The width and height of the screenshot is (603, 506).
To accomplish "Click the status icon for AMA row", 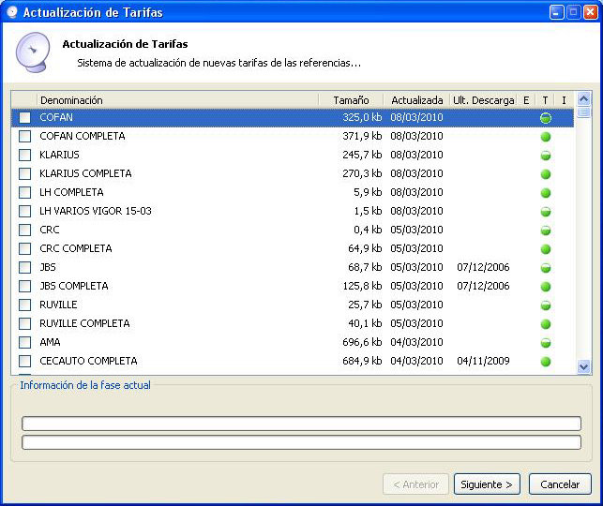I will [545, 342].
